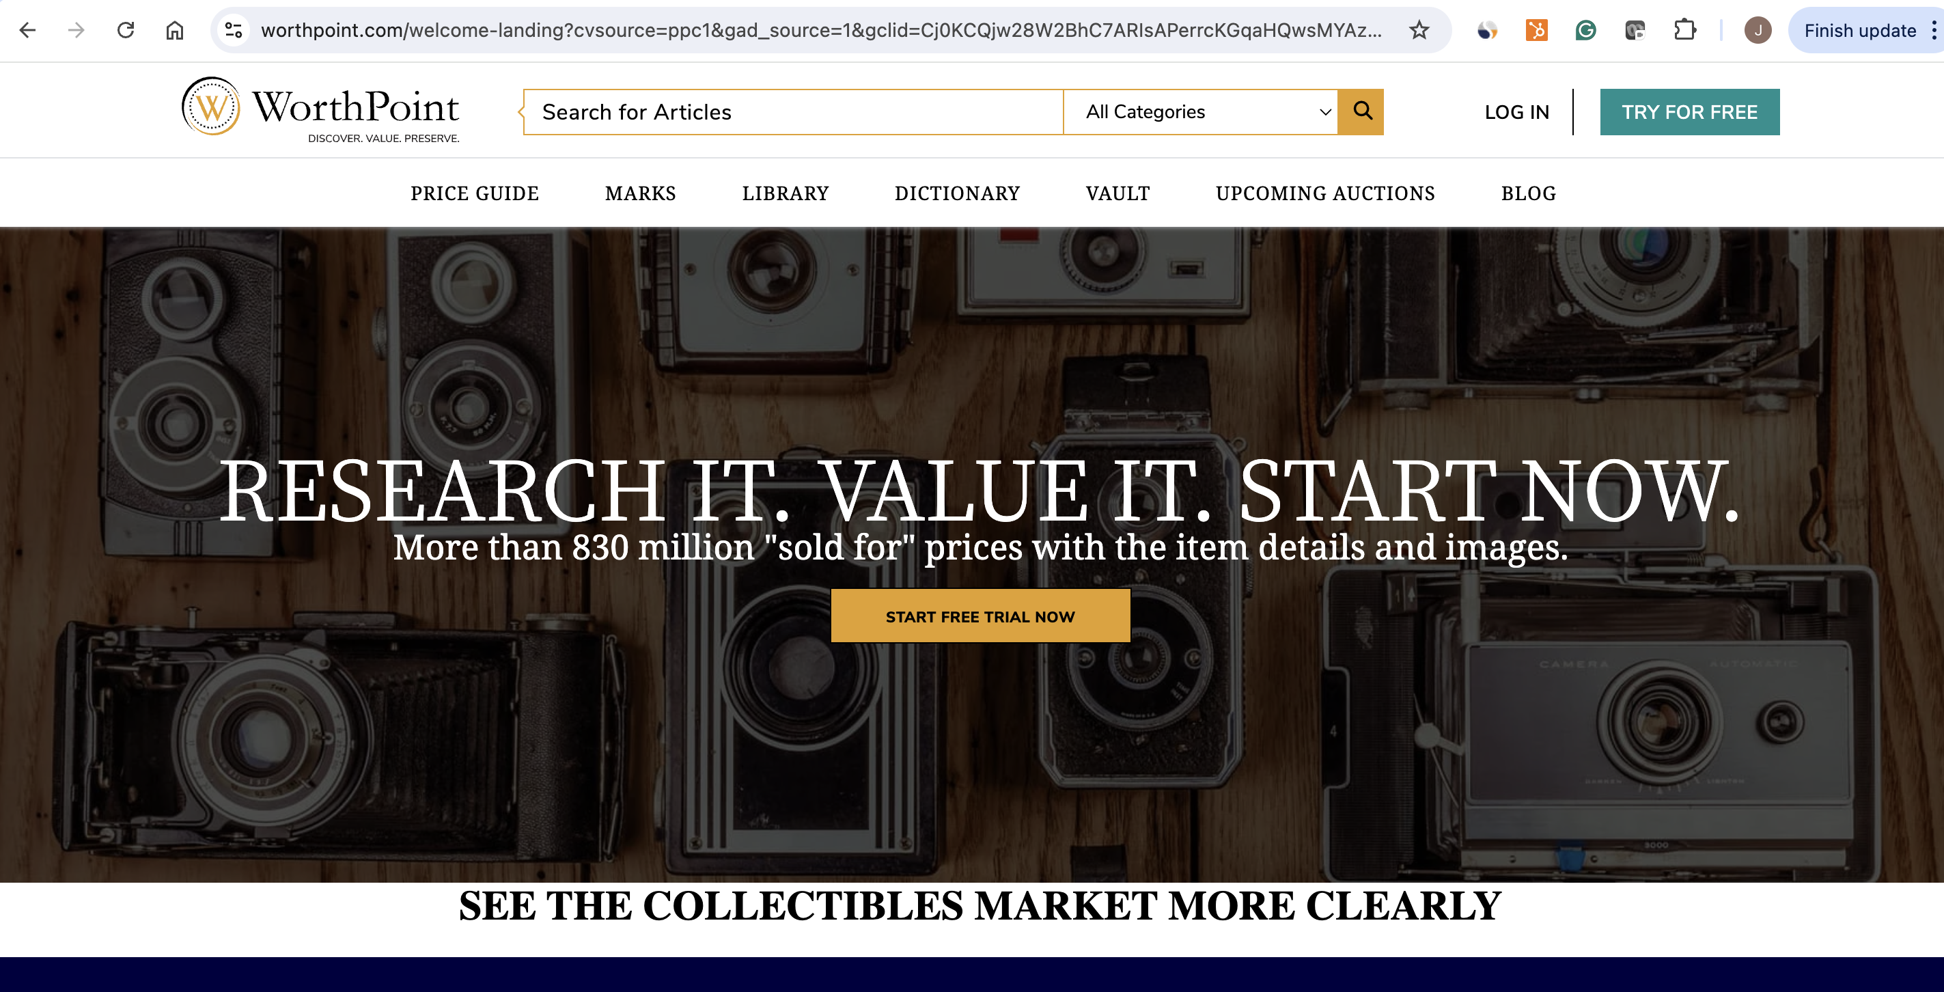The height and width of the screenshot is (992, 1944).
Task: Expand the All Categories dropdown
Action: click(x=1200, y=112)
